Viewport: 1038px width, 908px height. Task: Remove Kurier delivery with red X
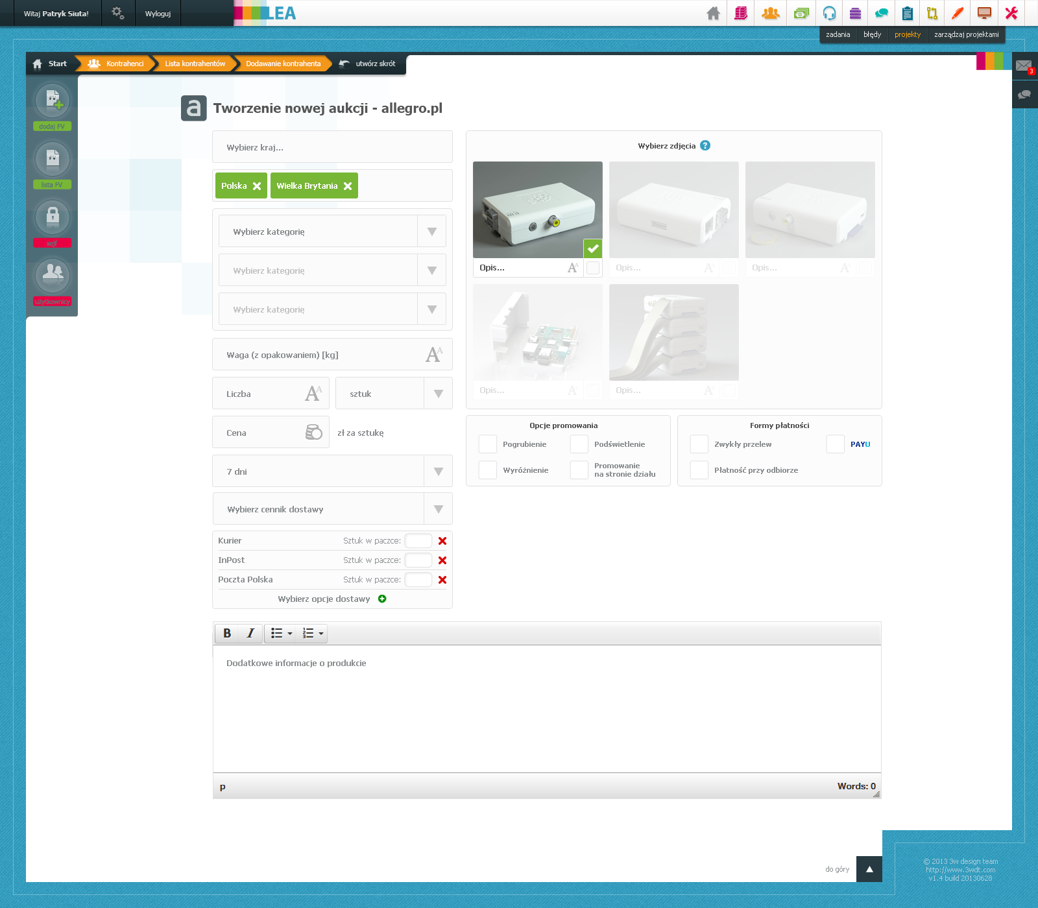point(442,541)
